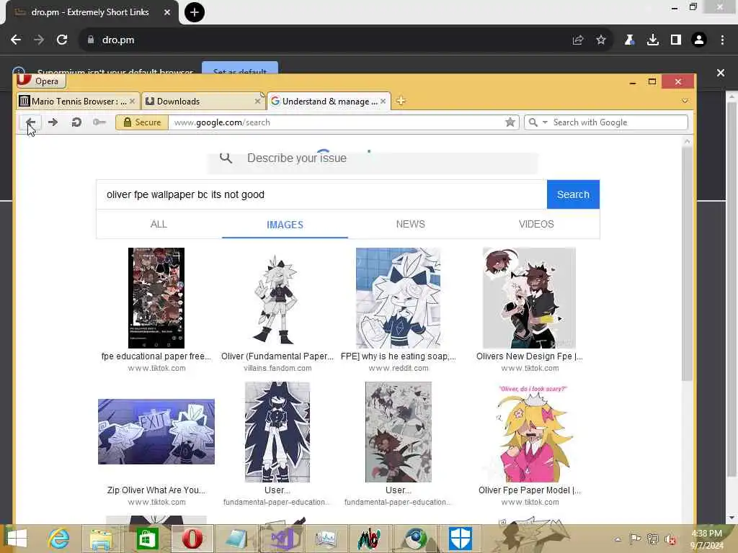This screenshot has height=553, width=738.
Task: Expand the search engine dropdown in Opera
Action: [545, 122]
